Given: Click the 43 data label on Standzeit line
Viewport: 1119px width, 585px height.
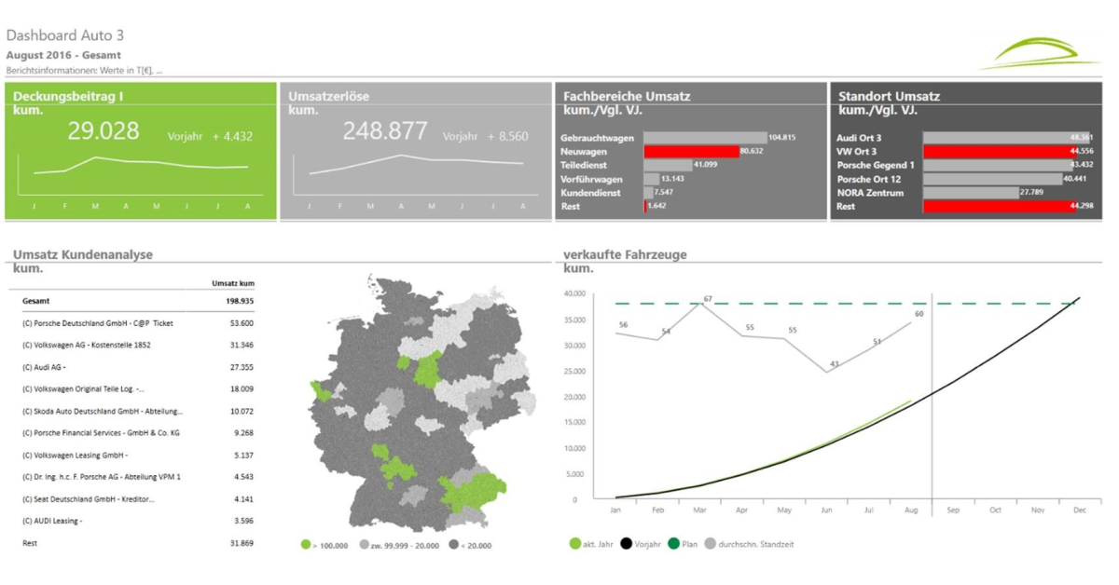Looking at the screenshot, I should (x=835, y=364).
